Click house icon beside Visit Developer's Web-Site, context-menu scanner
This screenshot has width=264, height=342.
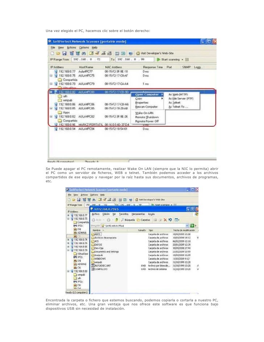coord(138,53)
